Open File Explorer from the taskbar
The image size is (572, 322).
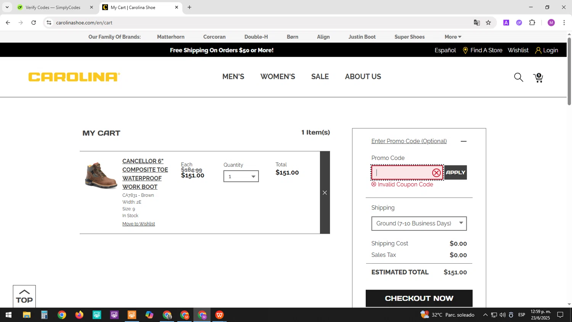click(26, 315)
